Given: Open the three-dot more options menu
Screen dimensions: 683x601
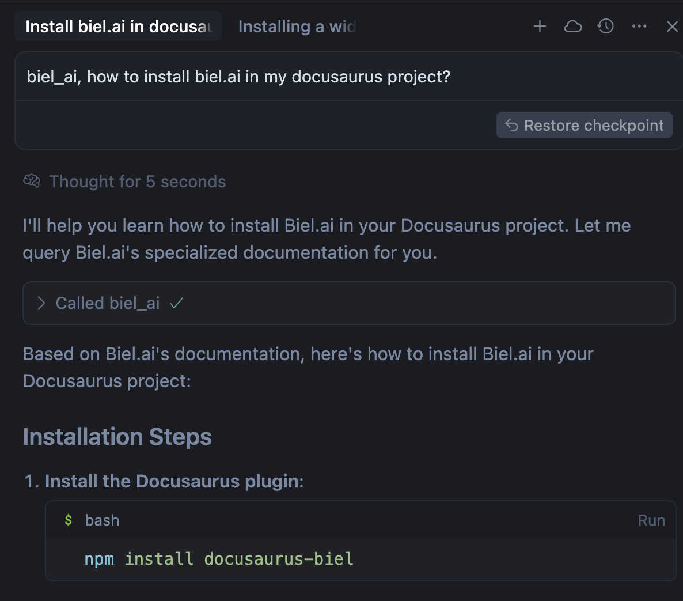Looking at the screenshot, I should tap(639, 27).
